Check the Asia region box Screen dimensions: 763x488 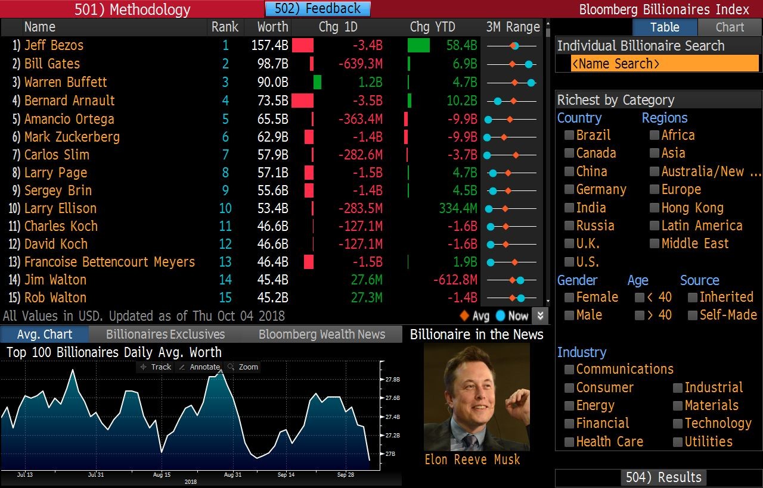(x=655, y=154)
